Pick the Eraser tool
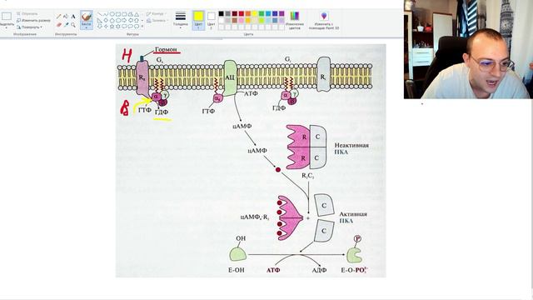This screenshot has width=533, height=300. [x=59, y=25]
